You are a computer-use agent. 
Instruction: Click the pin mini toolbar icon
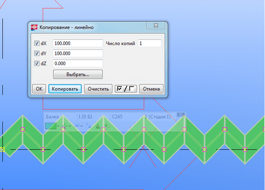click(183, 115)
